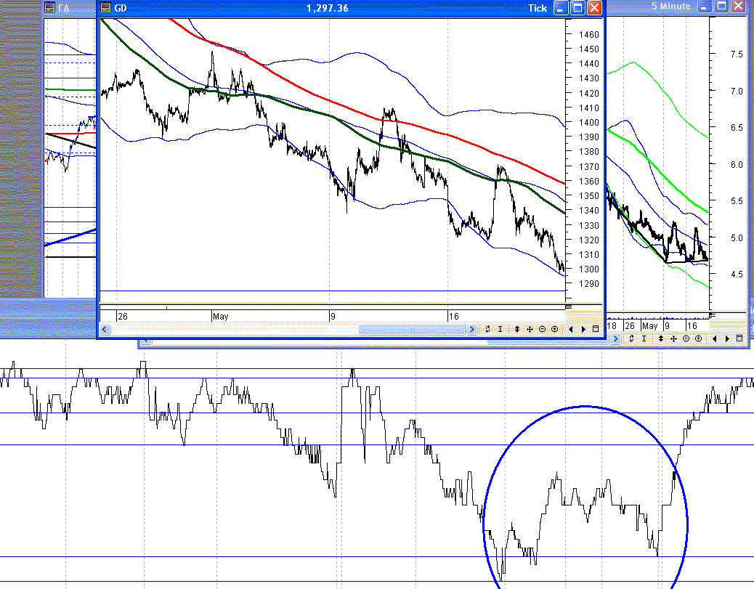Click the vertical scale arrows in the GD chart toolbar
The height and width of the screenshot is (589, 754).
[x=517, y=329]
